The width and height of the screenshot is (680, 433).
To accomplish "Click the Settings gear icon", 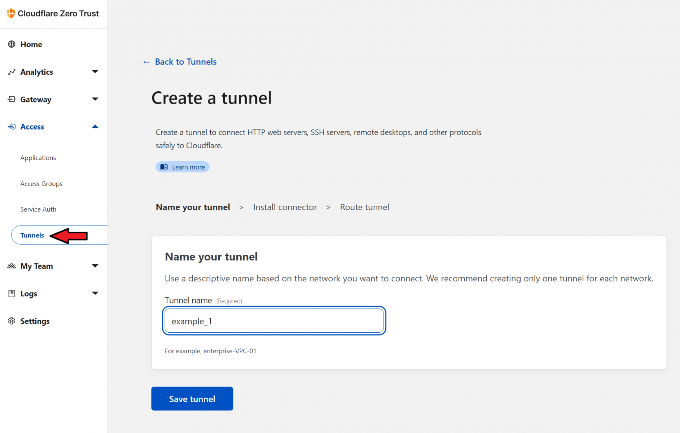I will click(12, 321).
